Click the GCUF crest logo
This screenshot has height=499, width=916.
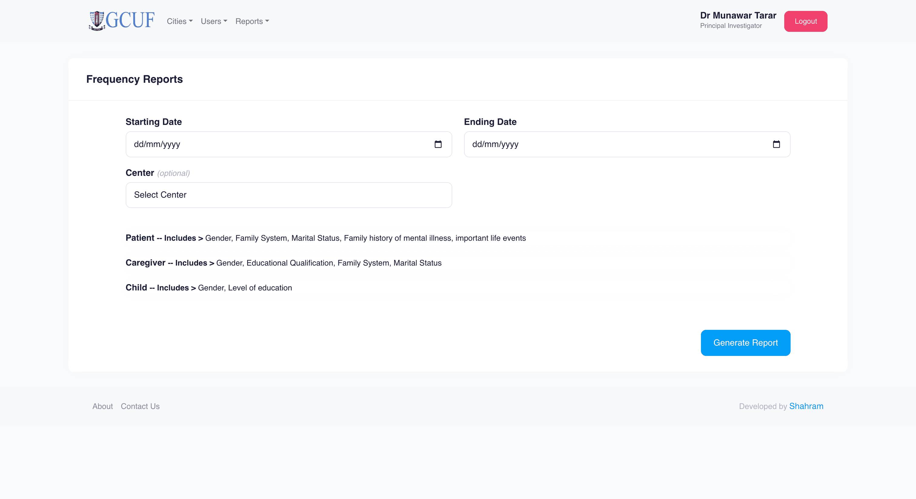coord(97,21)
